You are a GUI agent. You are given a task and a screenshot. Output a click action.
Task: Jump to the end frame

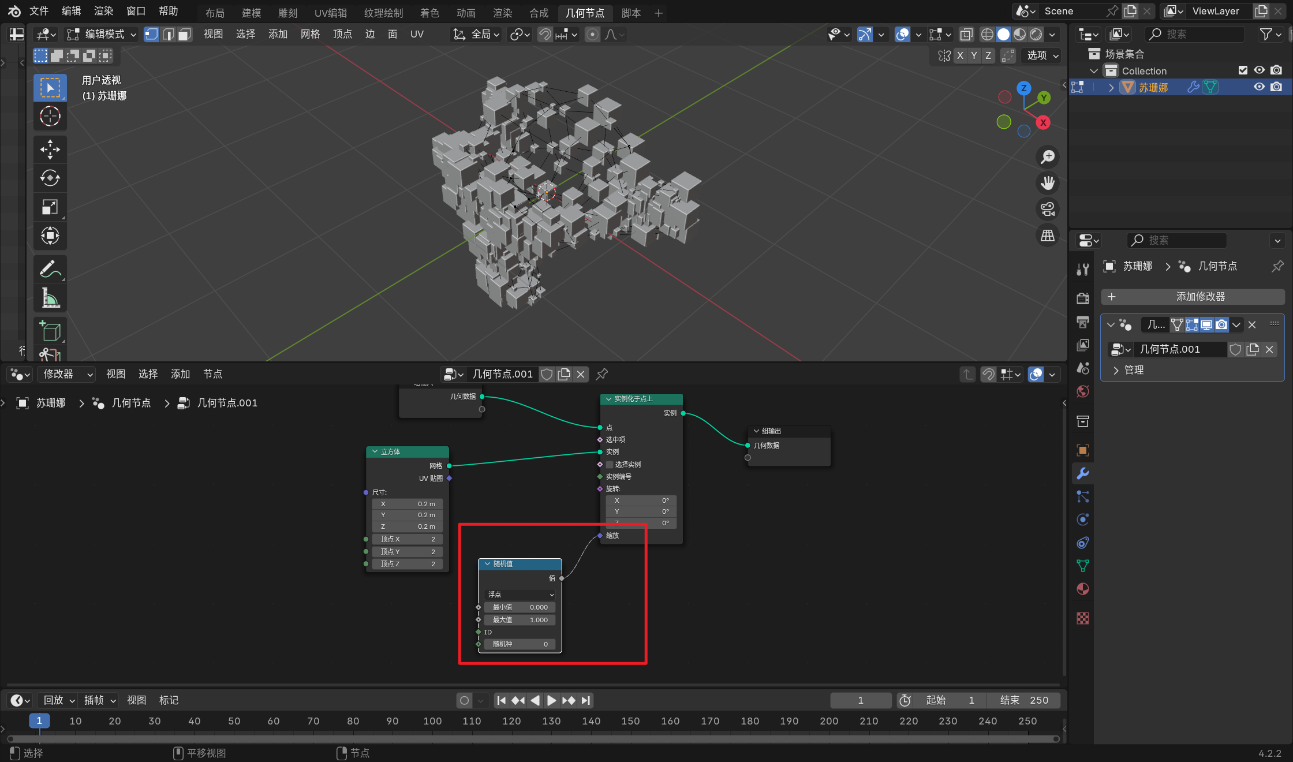pos(586,700)
